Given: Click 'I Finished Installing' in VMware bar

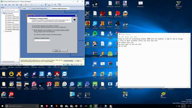Looking at the screenshot, I should pyautogui.click(x=68, y=61).
